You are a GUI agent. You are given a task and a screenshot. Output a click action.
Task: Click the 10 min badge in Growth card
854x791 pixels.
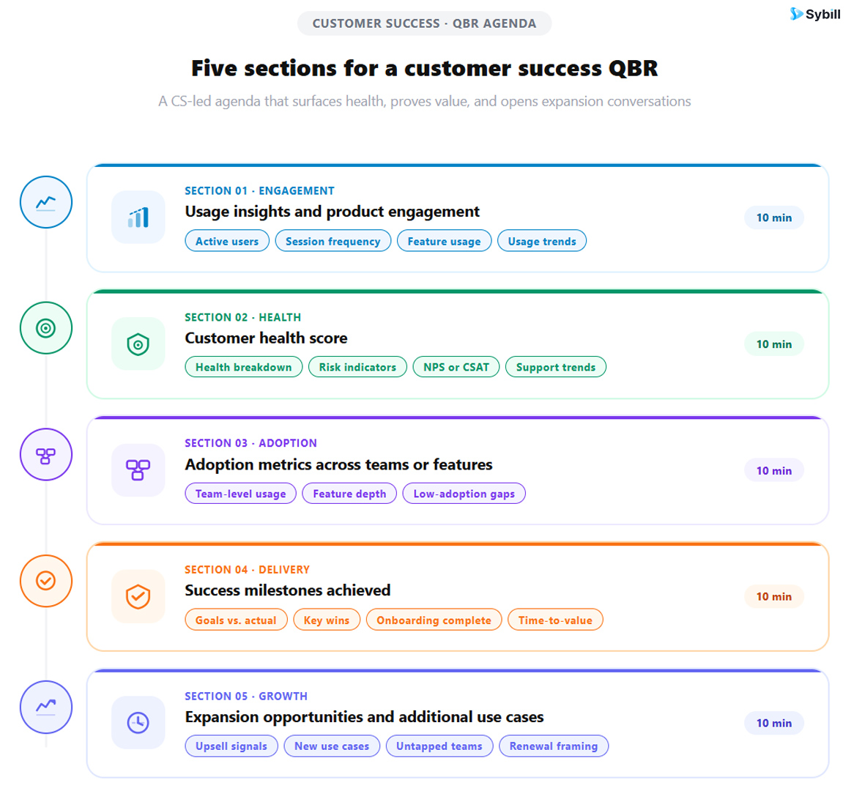(774, 723)
